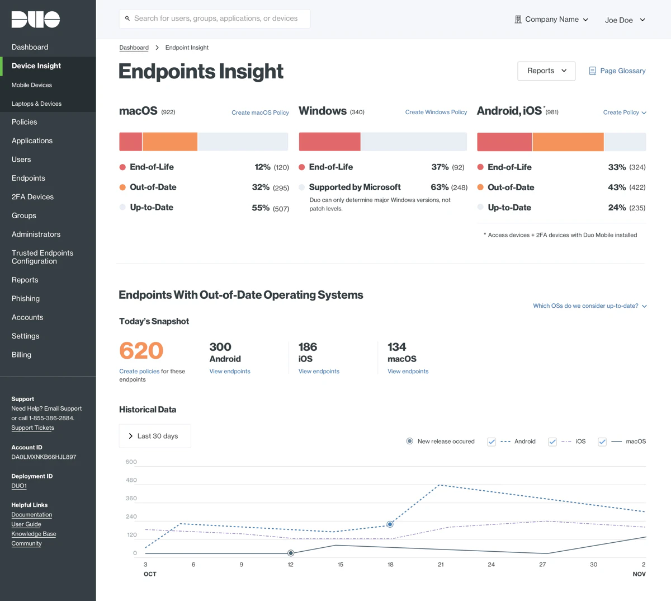Open Groups in the sidebar
Image resolution: width=671 pixels, height=601 pixels.
pyautogui.click(x=24, y=215)
